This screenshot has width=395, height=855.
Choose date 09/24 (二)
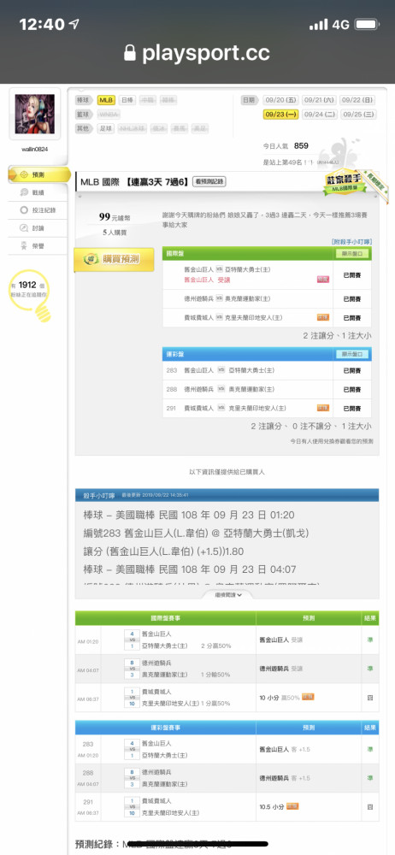[x=319, y=115]
